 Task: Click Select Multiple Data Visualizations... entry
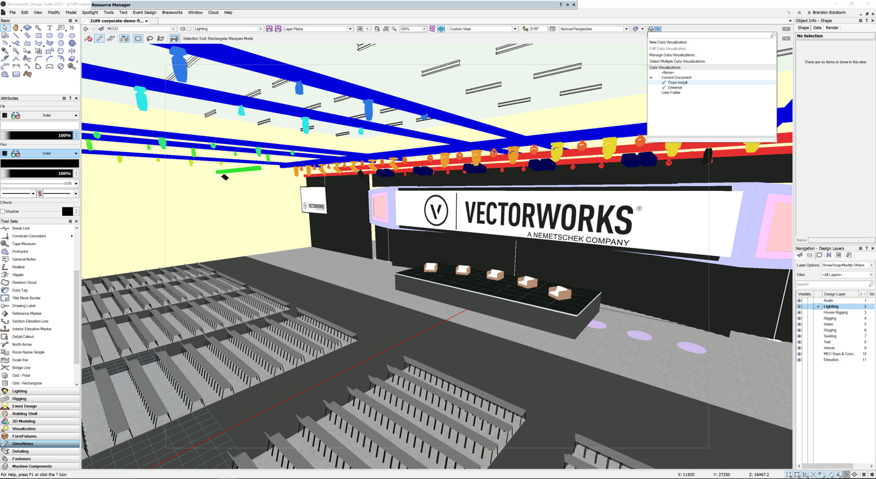[x=678, y=61]
